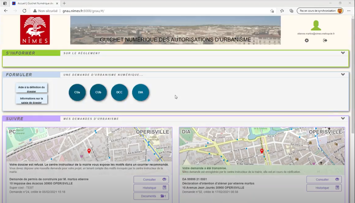Viewport: 355px width, 203px height.
Task: Click Pas en cours de synchronisation profile button
Action: [320, 11]
